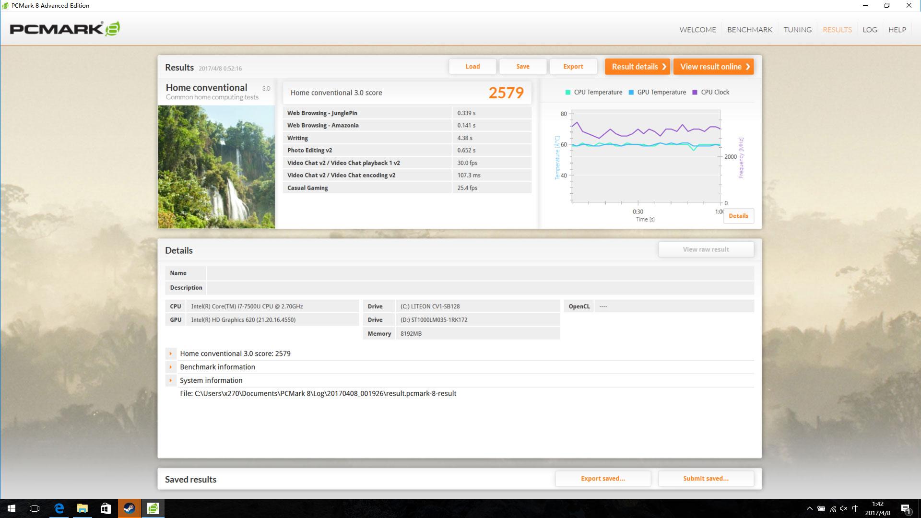Click View result online button
The width and height of the screenshot is (921, 518).
click(713, 67)
